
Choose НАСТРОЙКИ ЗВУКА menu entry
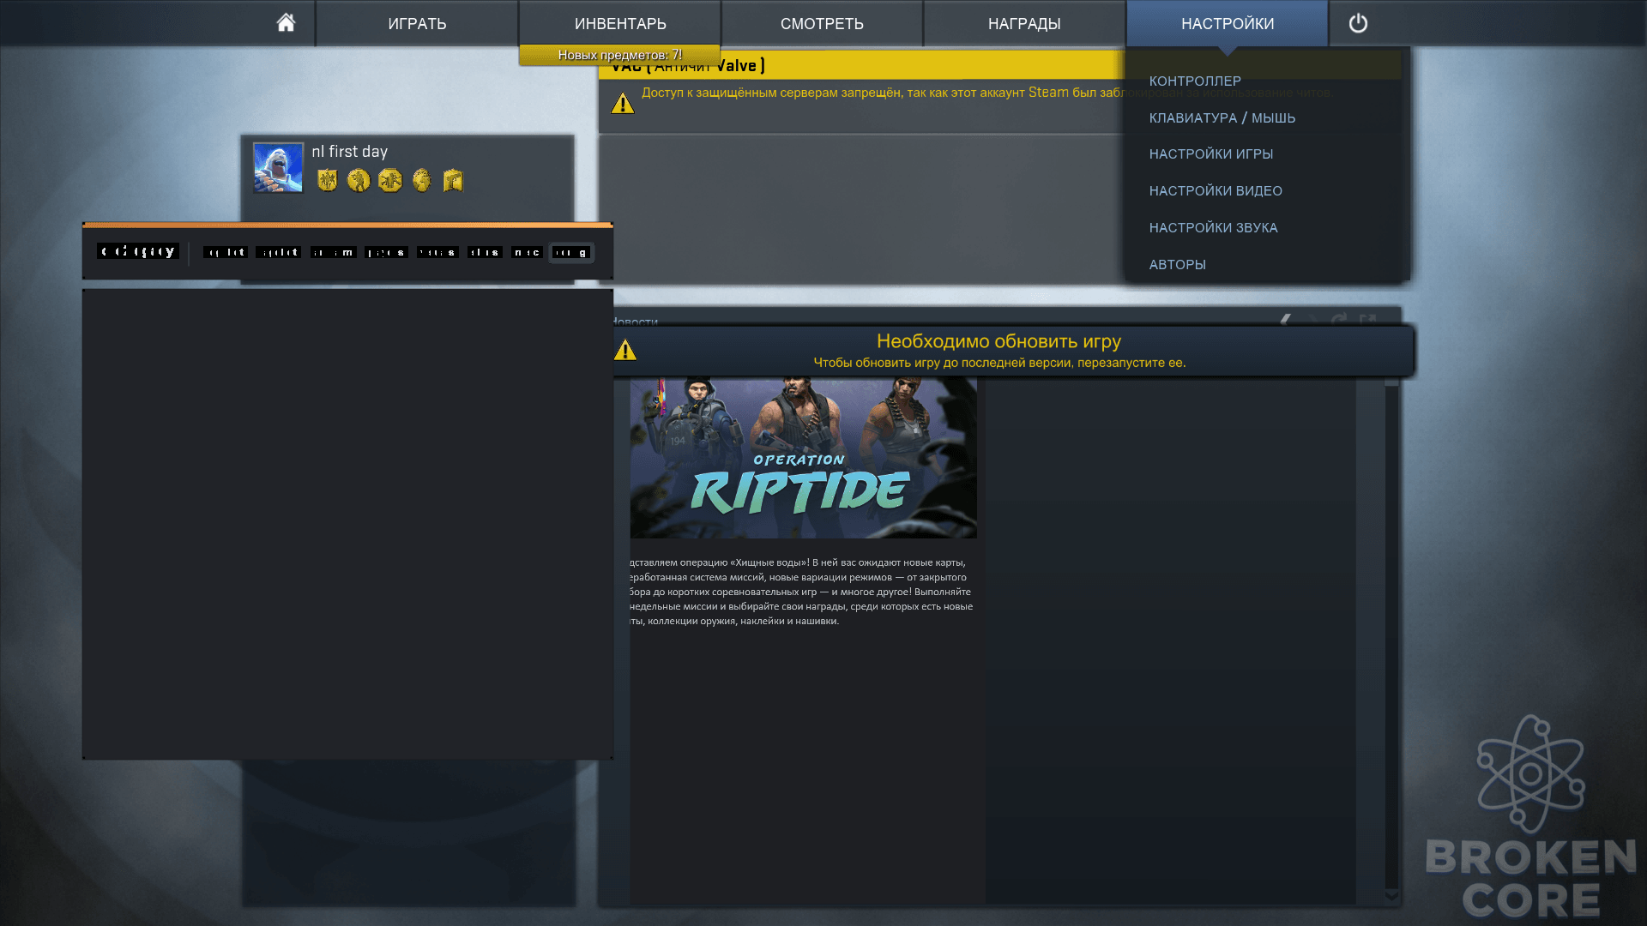[x=1213, y=227]
